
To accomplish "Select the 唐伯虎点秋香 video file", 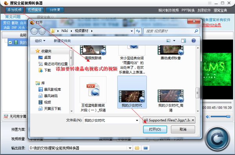I will tap(170, 52).
